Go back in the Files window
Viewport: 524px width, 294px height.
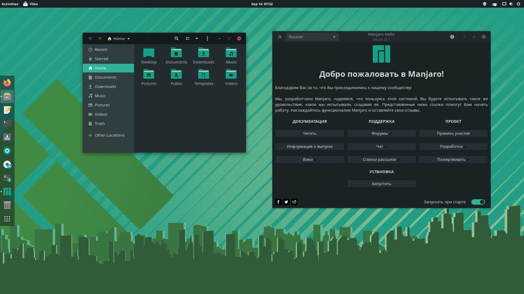click(x=90, y=38)
